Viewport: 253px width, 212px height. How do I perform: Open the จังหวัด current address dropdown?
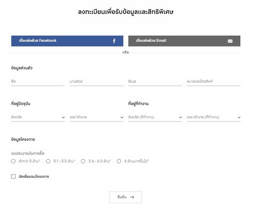click(x=38, y=117)
